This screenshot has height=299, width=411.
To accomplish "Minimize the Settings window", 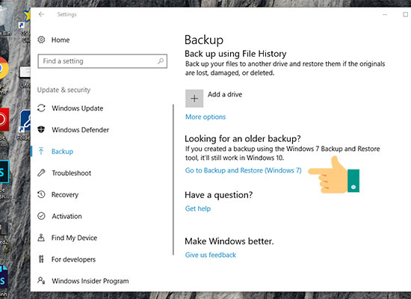I will (385, 14).
